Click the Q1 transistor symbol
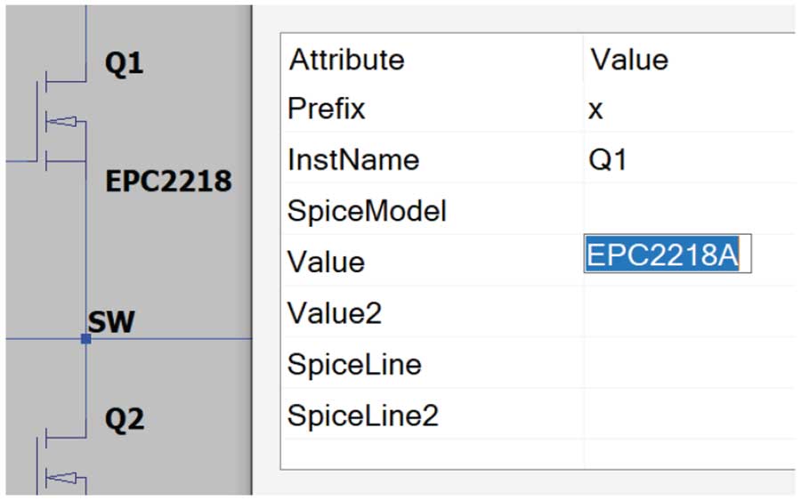The width and height of the screenshot is (801, 501). coord(62,121)
